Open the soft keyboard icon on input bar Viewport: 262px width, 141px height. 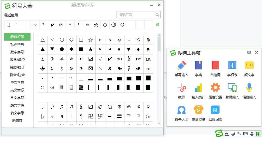tap(245, 134)
